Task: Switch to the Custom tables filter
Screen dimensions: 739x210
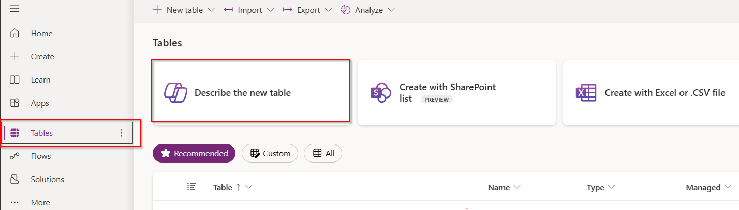Action: point(270,153)
